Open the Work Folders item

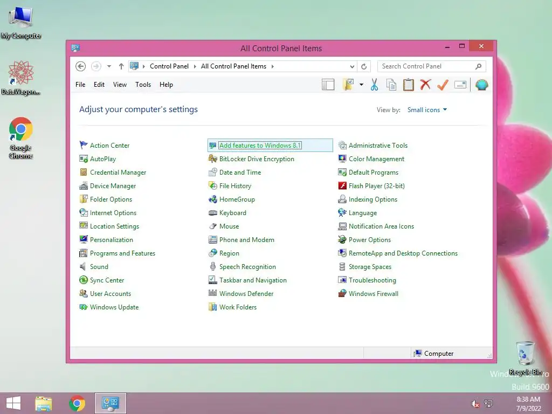click(x=238, y=307)
